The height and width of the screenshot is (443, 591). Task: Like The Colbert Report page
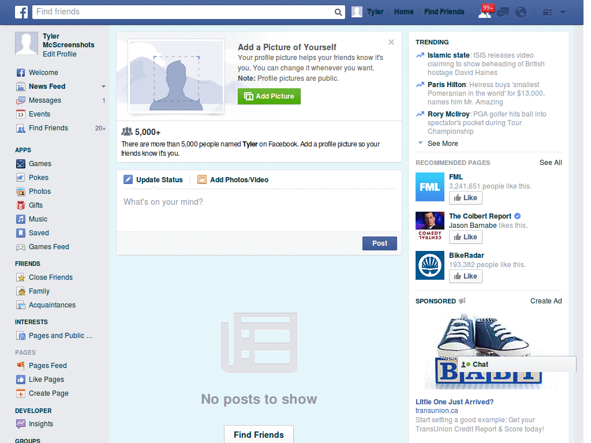click(466, 237)
